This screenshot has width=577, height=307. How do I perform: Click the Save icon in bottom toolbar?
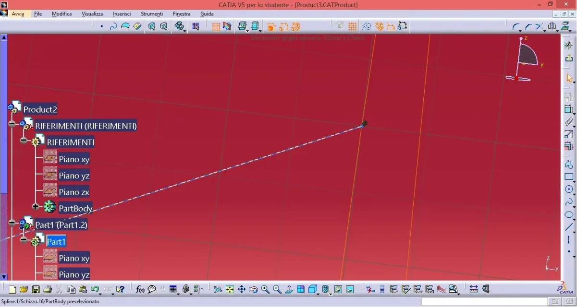pyautogui.click(x=36, y=289)
